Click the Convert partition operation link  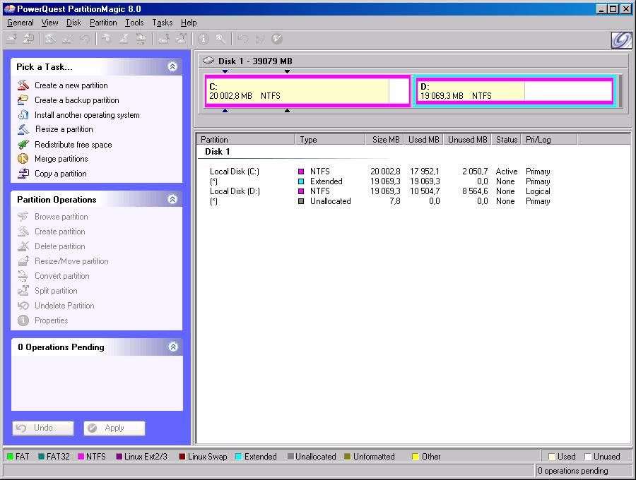[62, 276]
